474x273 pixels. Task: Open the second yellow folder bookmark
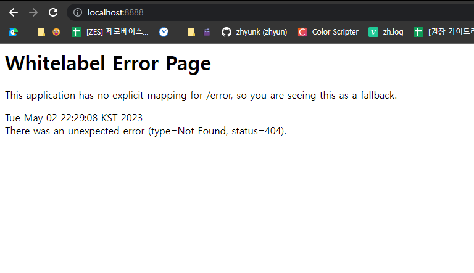pos(191,31)
